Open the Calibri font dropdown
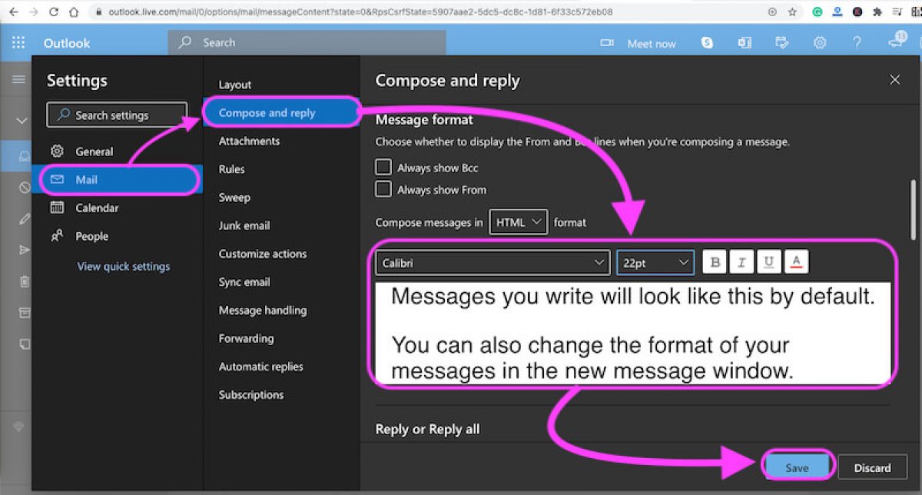Image resolution: width=922 pixels, height=495 pixels. (x=492, y=262)
